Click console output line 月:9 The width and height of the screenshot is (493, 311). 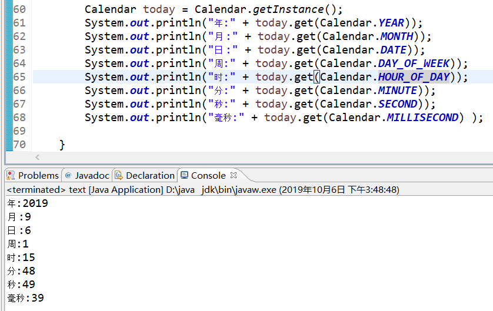pos(19,217)
